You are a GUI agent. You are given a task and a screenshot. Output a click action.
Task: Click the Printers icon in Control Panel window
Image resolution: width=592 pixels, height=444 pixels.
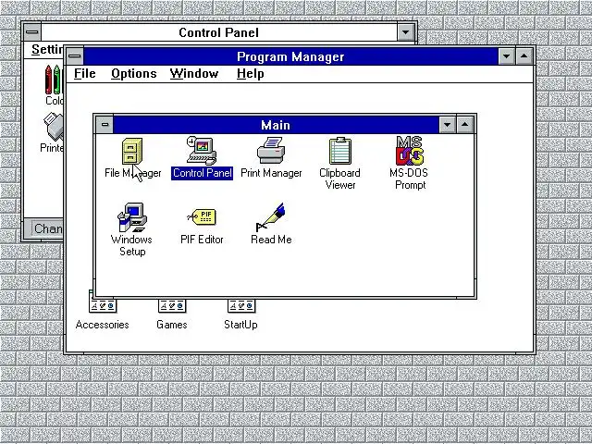pyautogui.click(x=54, y=127)
